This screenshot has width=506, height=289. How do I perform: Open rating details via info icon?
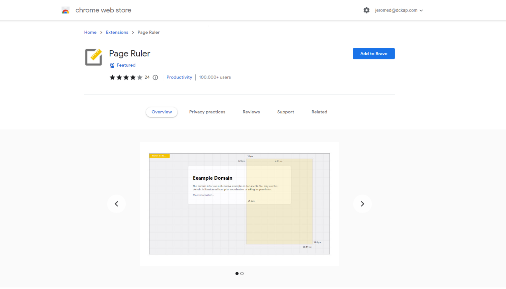point(155,77)
